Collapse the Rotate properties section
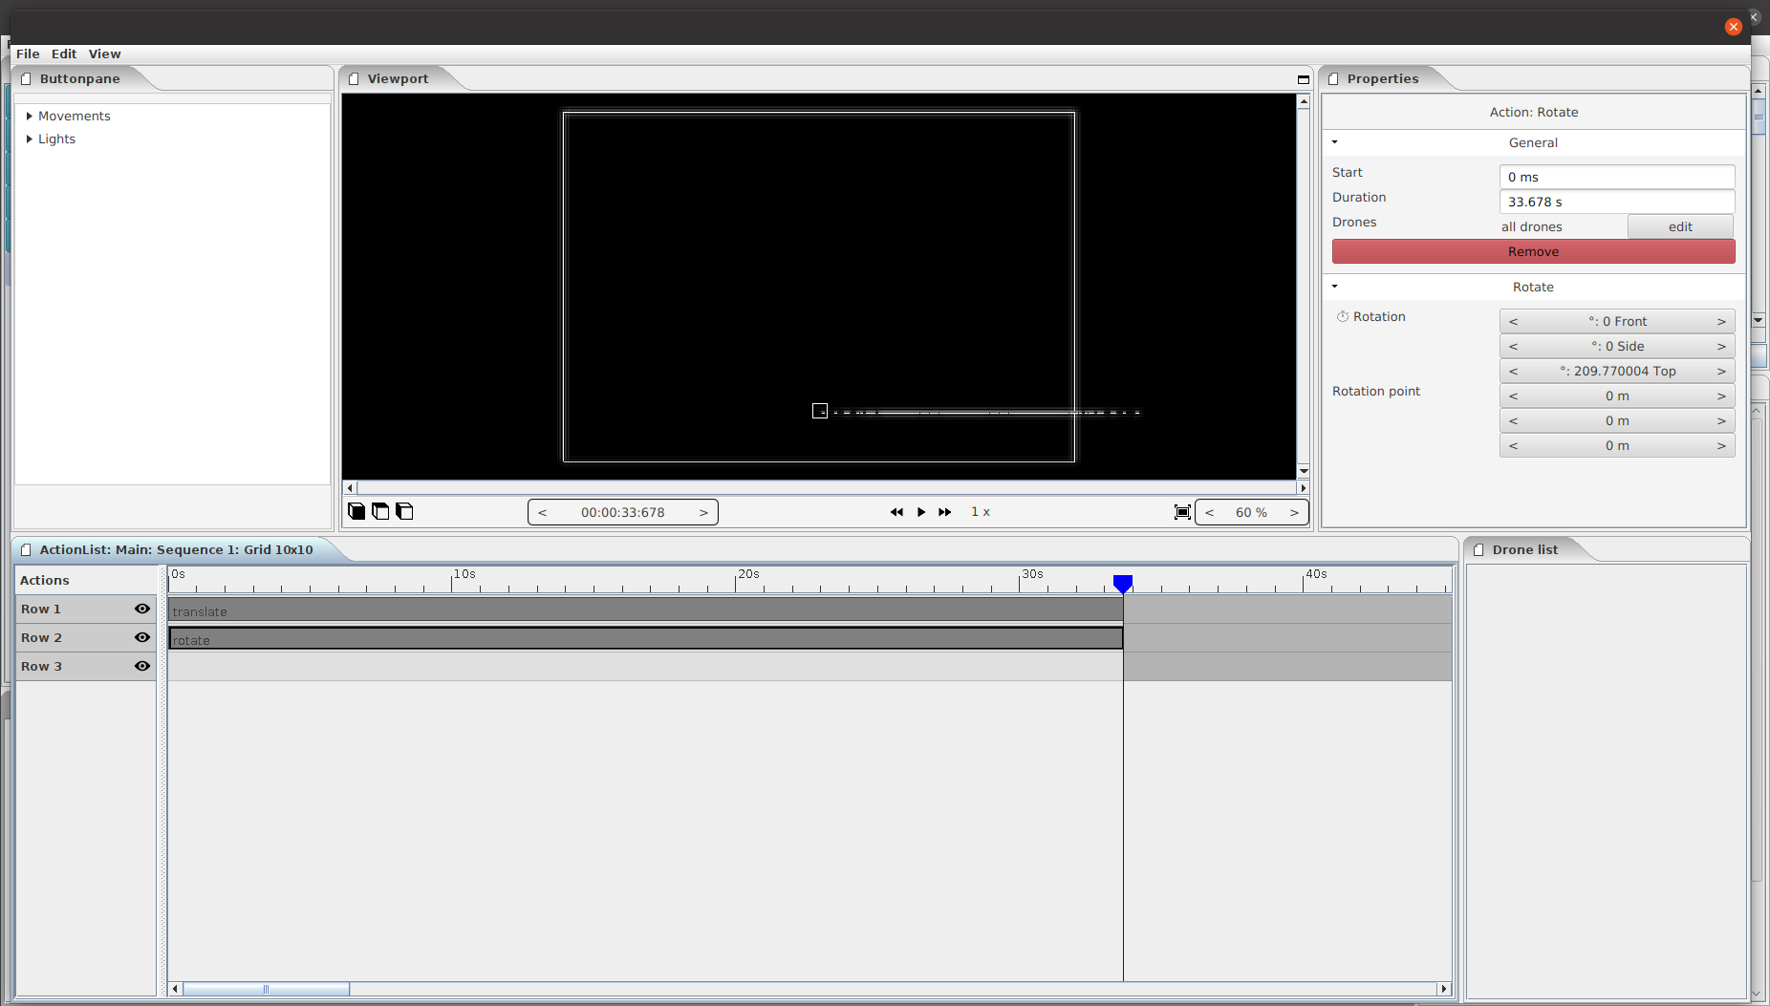The image size is (1770, 1006). coord(1335,287)
